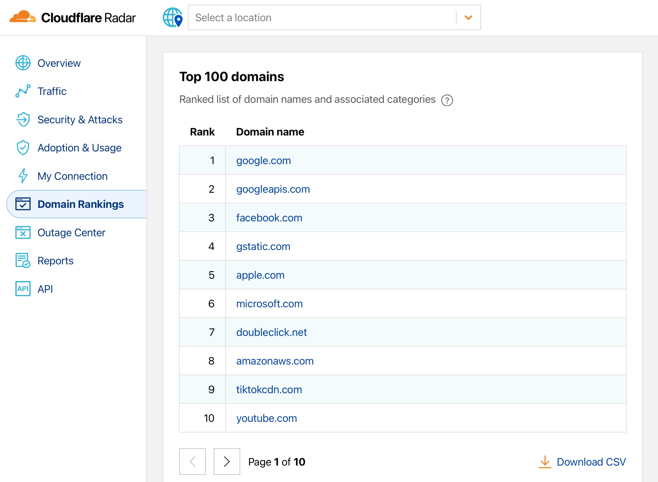658x482 pixels.
Task: Go to the Traffic section
Action: coord(52,91)
